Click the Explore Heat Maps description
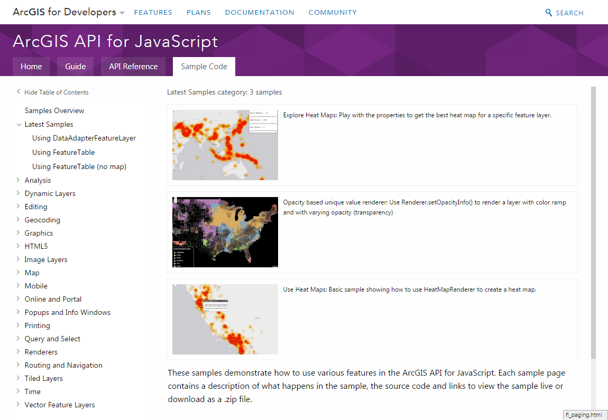The width and height of the screenshot is (608, 420). [x=417, y=115]
